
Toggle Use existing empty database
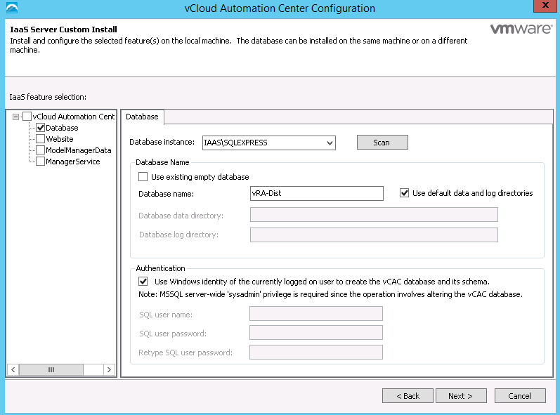pyautogui.click(x=143, y=177)
